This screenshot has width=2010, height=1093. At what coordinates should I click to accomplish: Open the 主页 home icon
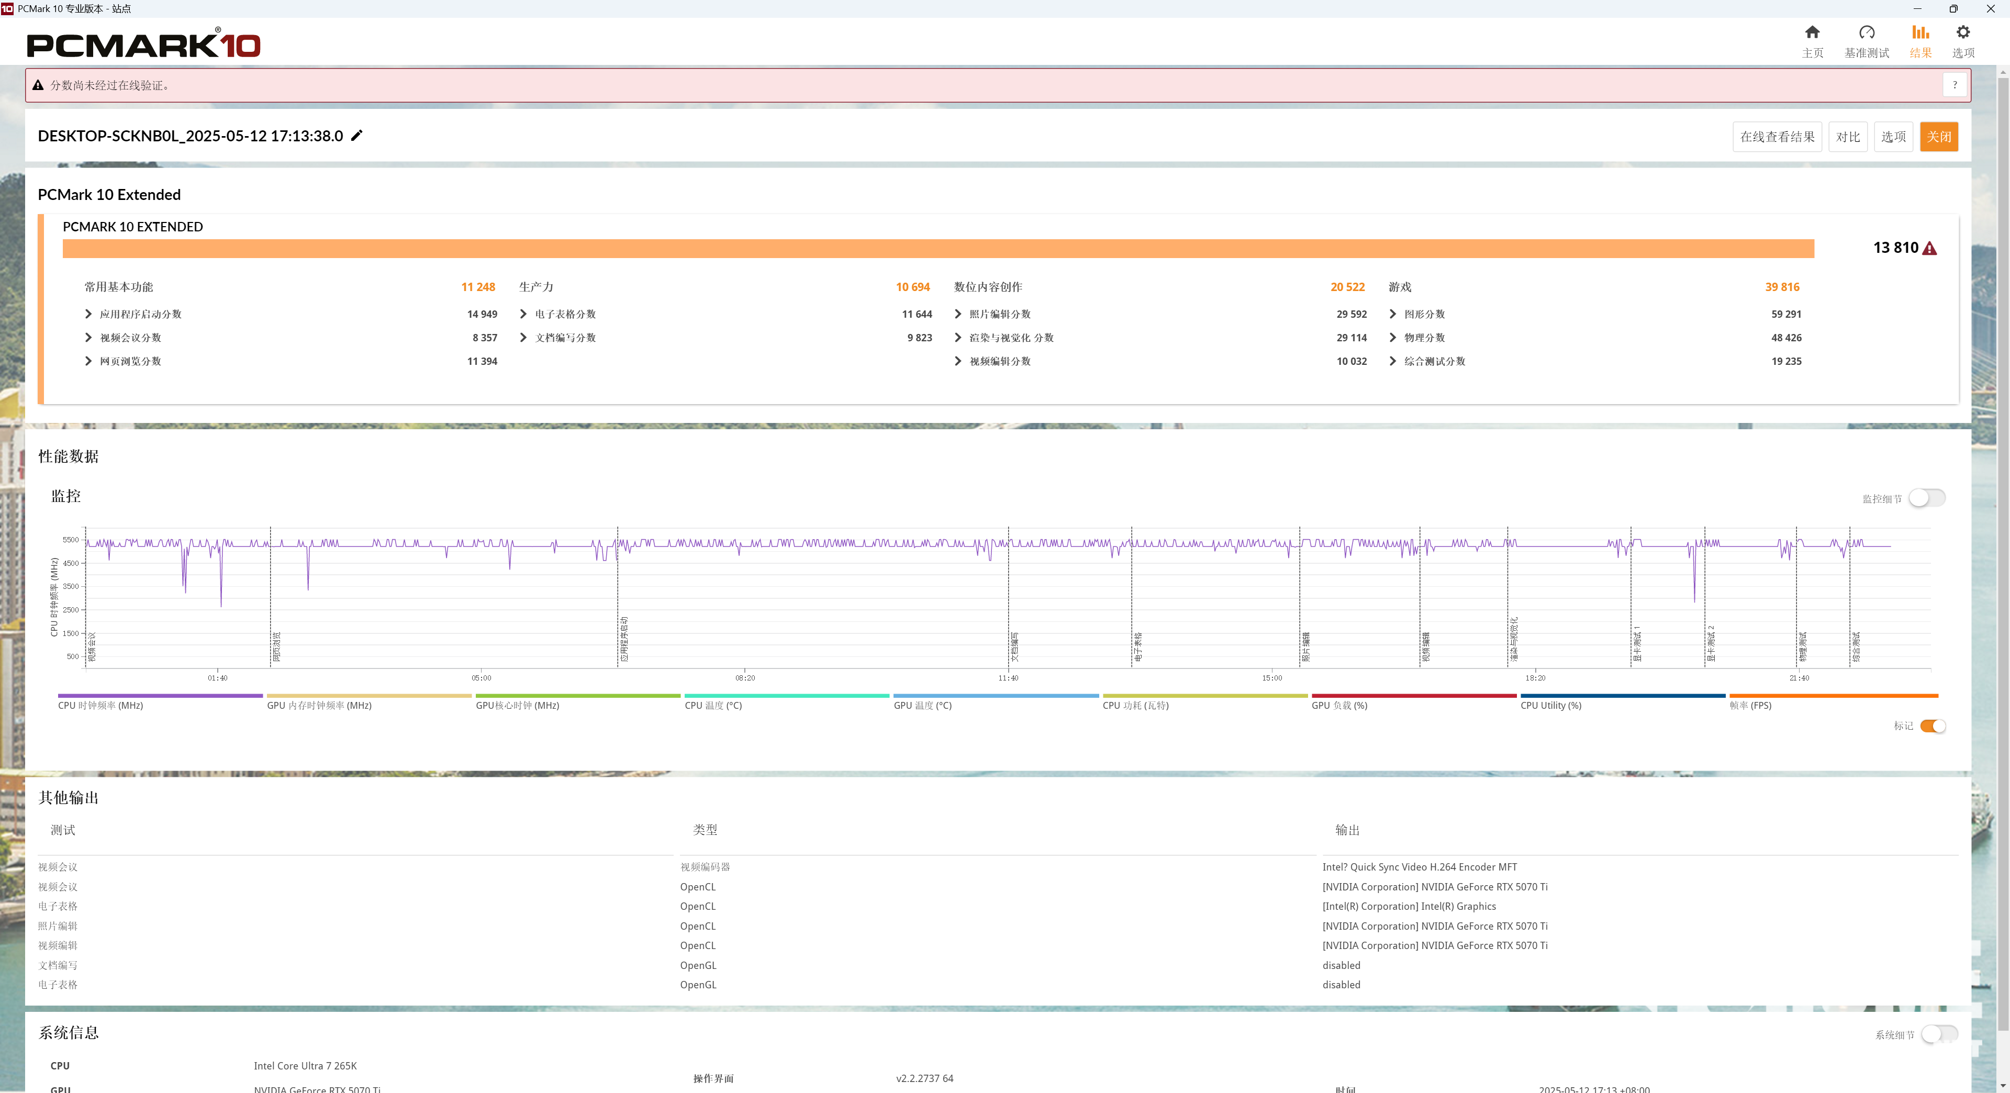[x=1813, y=33]
